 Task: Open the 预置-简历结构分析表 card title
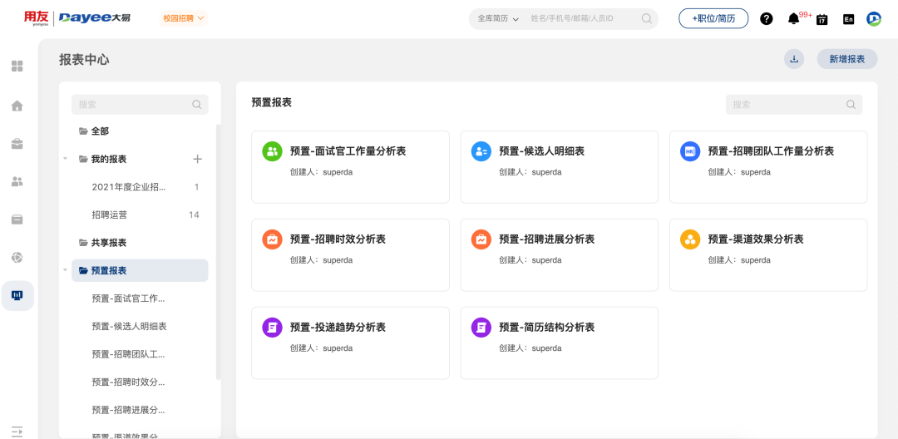547,328
